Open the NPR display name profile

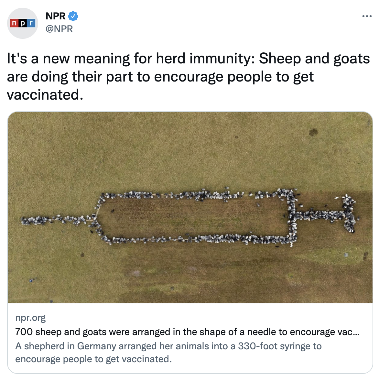pyautogui.click(x=55, y=16)
